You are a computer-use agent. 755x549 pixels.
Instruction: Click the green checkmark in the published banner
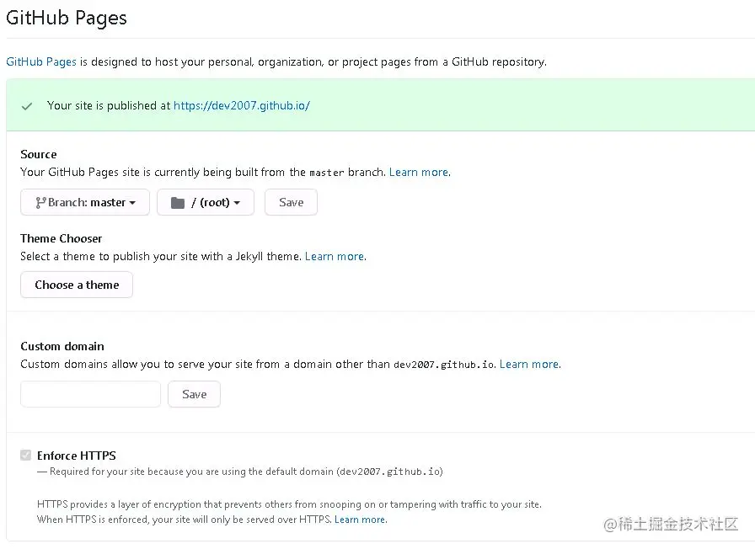coord(26,106)
